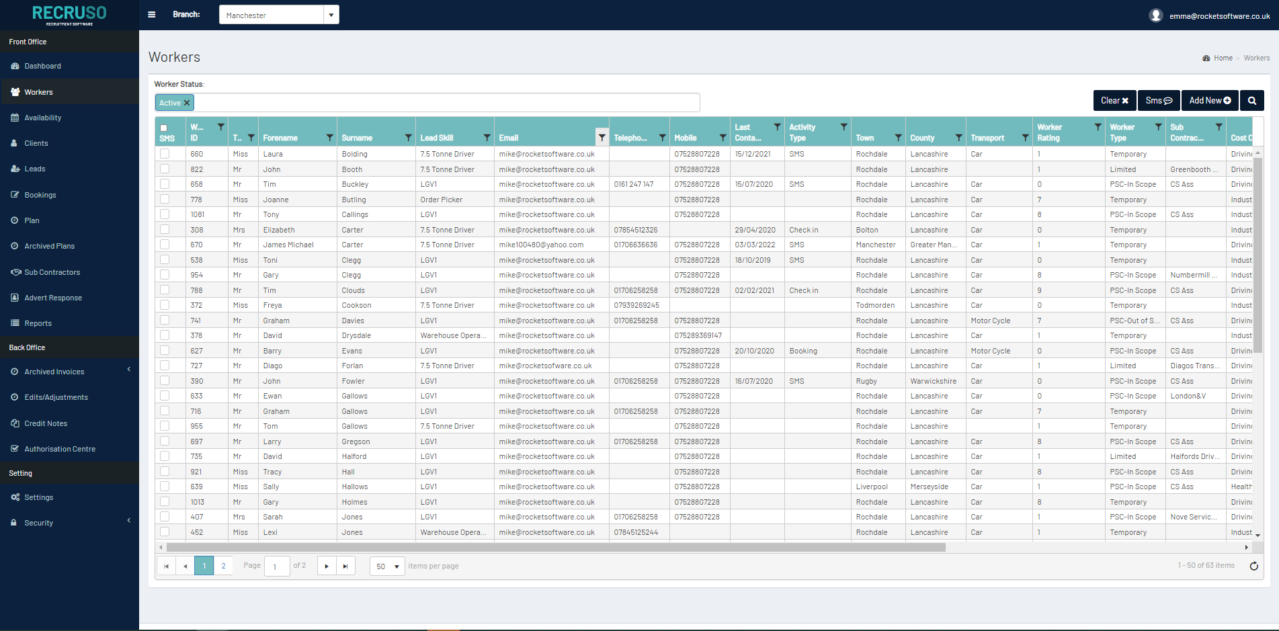Open filter on Title column

point(251,138)
